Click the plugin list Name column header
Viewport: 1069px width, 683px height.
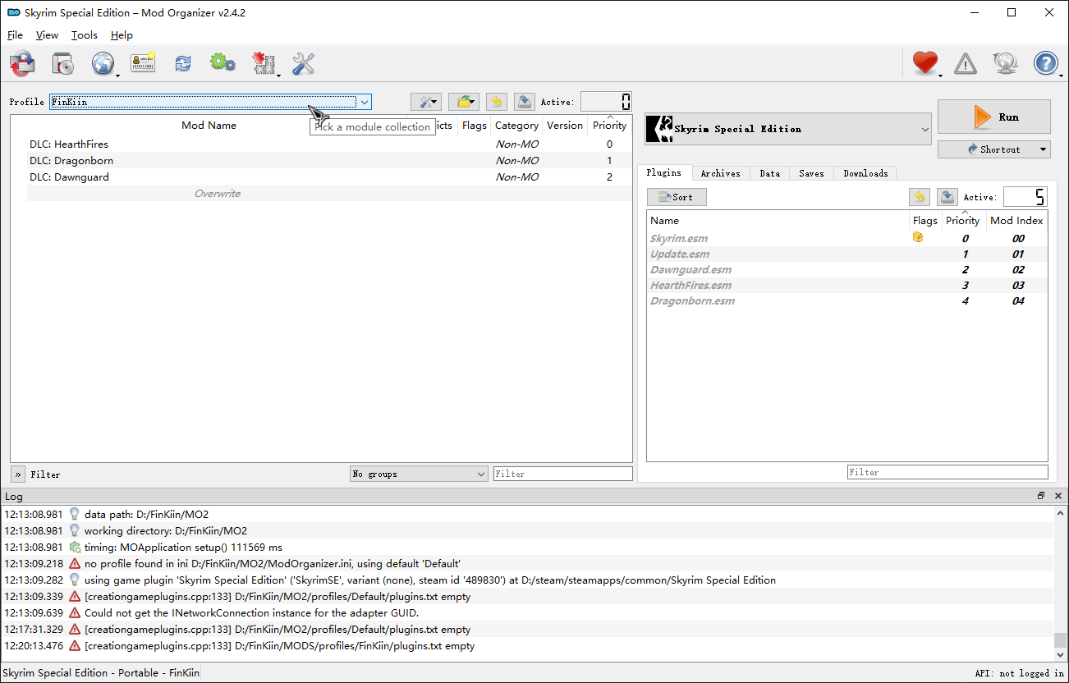[778, 220]
